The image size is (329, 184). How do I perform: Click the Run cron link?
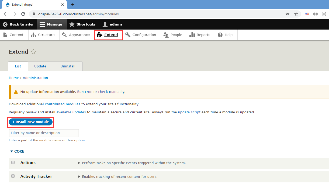(85, 92)
